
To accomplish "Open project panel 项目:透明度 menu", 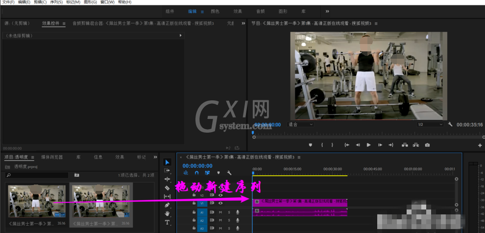I will 32,157.
